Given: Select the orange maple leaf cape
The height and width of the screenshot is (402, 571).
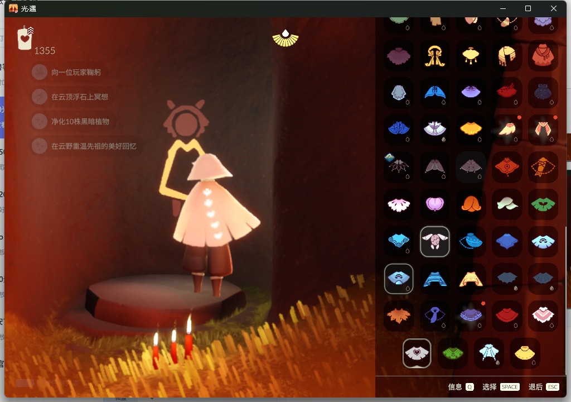Looking at the screenshot, I should [x=399, y=315].
